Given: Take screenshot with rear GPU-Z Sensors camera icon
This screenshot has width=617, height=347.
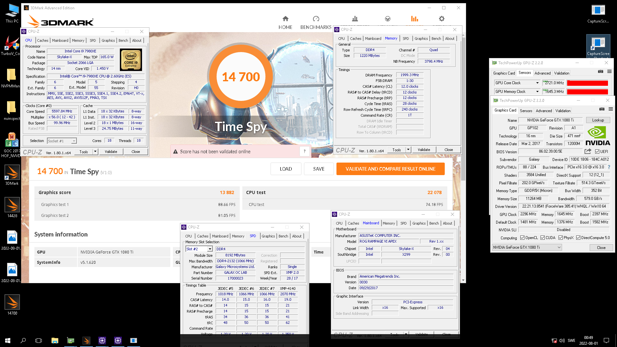Looking at the screenshot, I should point(601,72).
